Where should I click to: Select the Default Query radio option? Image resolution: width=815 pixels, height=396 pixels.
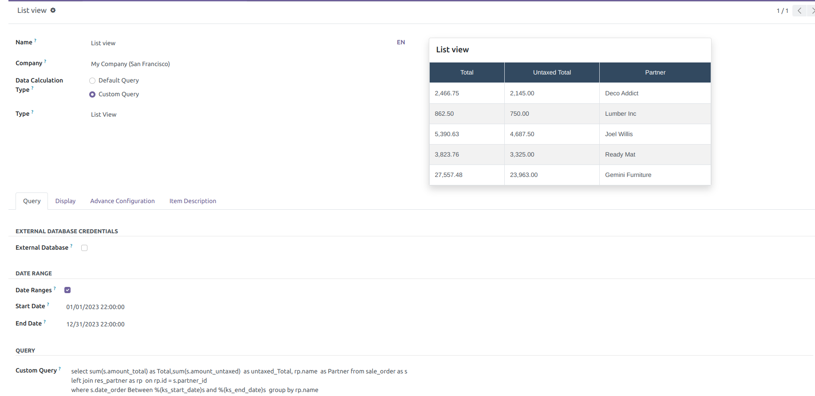coord(92,81)
